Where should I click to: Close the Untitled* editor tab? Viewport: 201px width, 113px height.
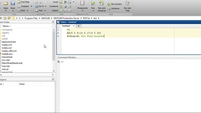click(74, 26)
